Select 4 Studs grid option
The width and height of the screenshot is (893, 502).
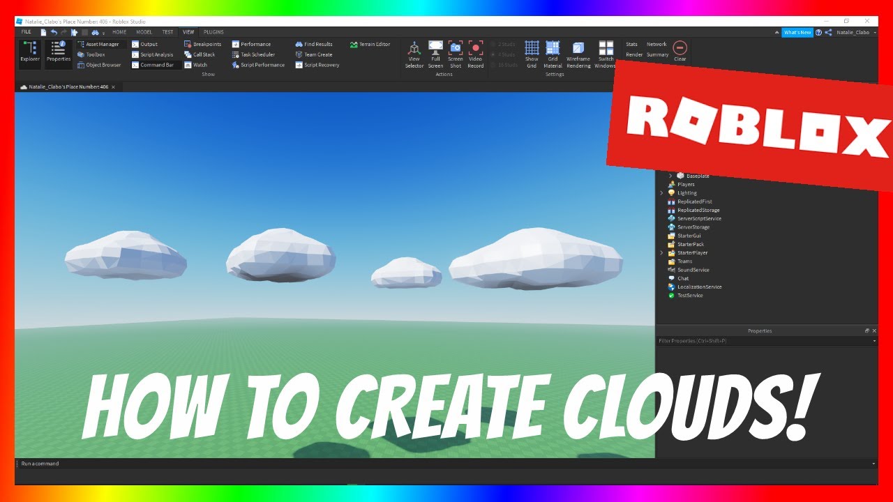point(504,54)
